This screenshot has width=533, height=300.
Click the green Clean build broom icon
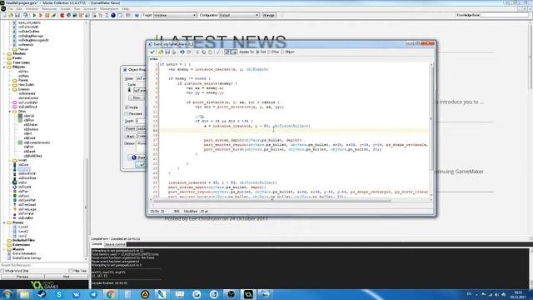(x=53, y=15)
